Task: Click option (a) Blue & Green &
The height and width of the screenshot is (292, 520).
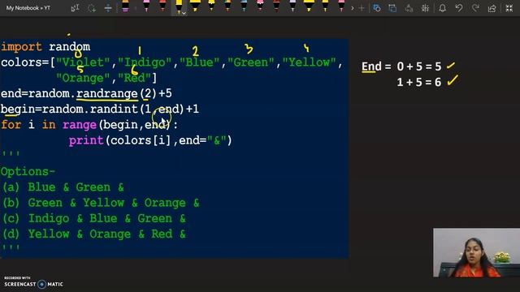Action: (x=63, y=187)
